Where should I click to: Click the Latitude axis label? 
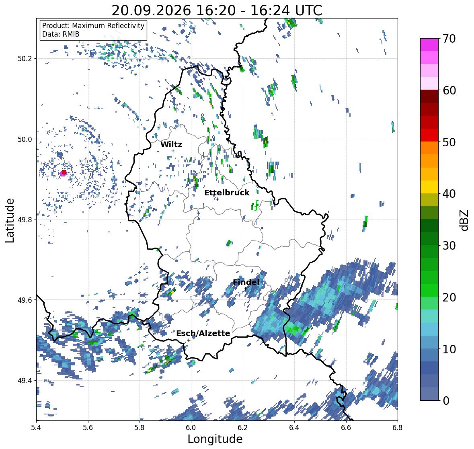[x=10, y=221]
